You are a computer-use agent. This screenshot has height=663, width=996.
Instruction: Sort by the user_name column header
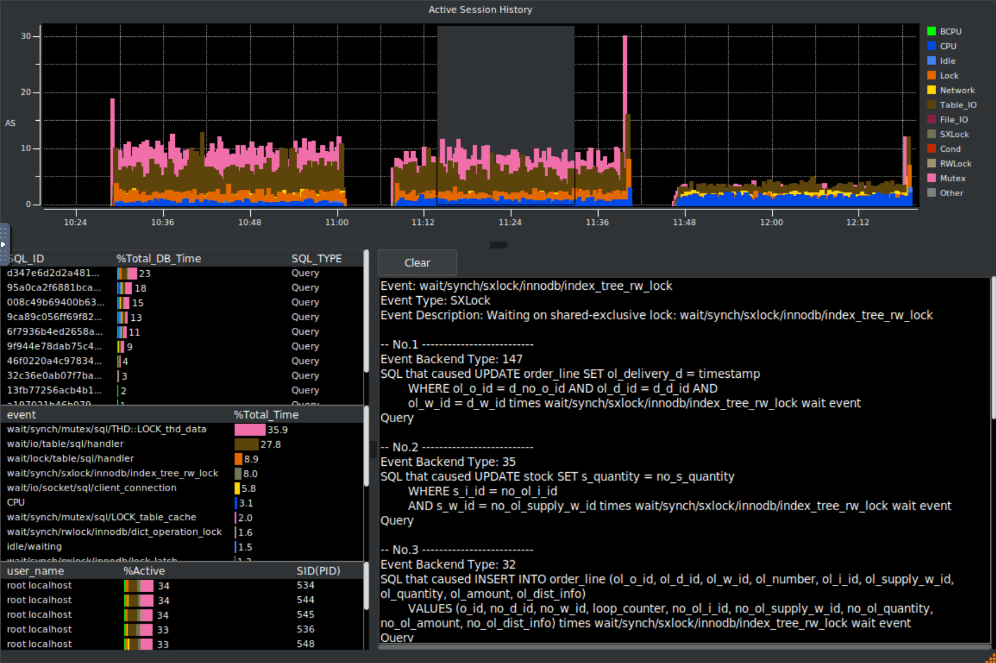click(36, 571)
